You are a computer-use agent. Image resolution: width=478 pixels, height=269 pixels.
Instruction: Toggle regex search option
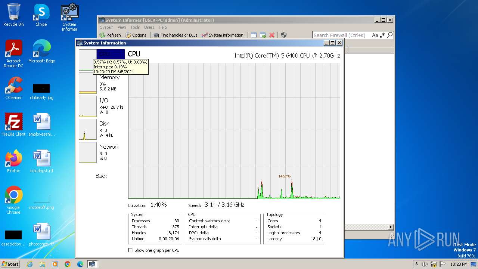pos(382,35)
